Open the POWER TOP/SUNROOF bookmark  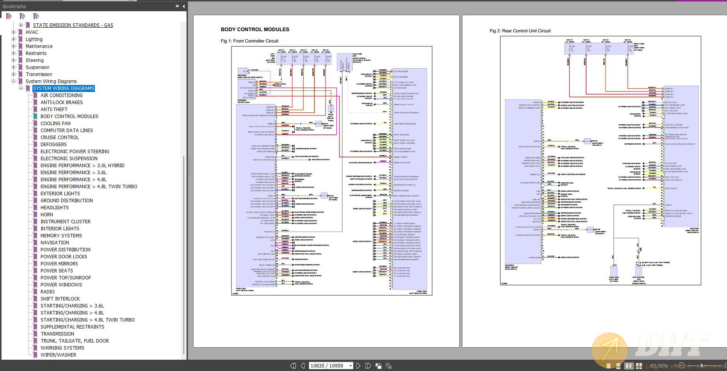pos(66,278)
